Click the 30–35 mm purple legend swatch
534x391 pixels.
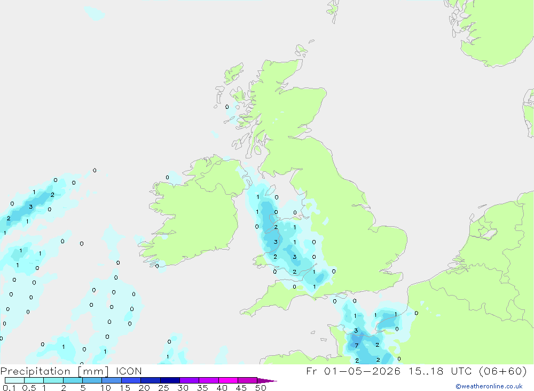click(190, 380)
